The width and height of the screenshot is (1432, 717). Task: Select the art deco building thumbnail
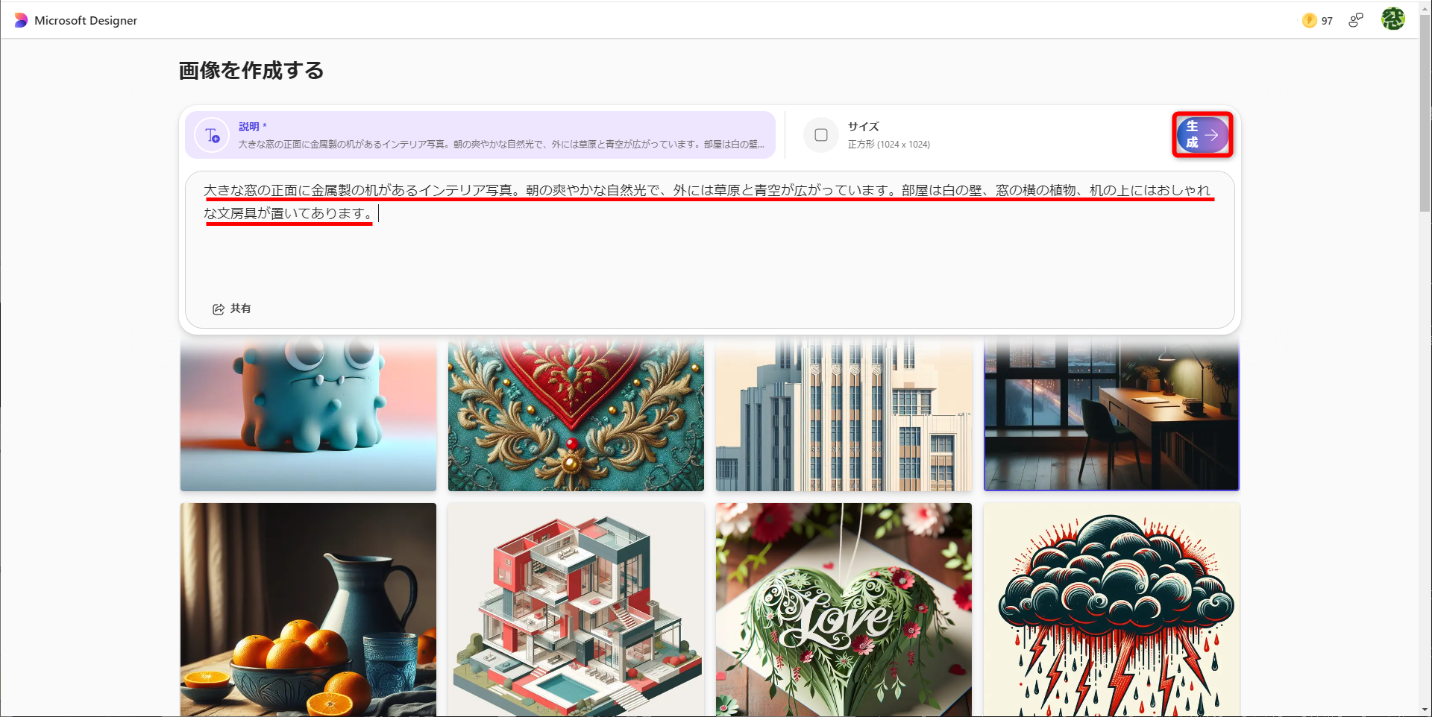point(844,413)
